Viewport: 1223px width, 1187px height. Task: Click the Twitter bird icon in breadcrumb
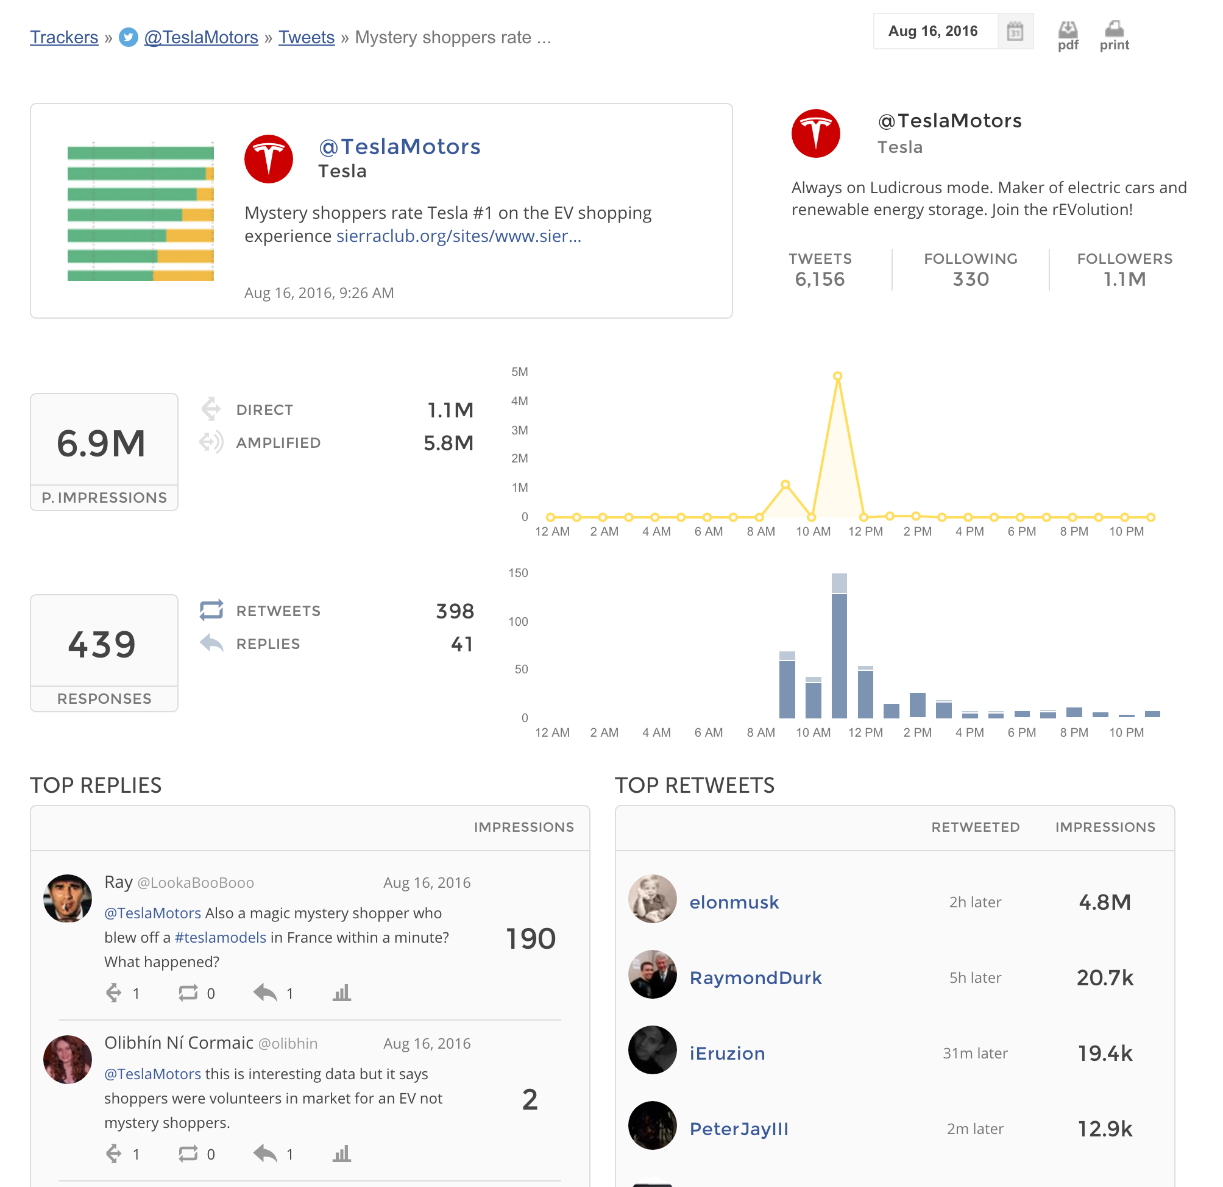coord(129,37)
